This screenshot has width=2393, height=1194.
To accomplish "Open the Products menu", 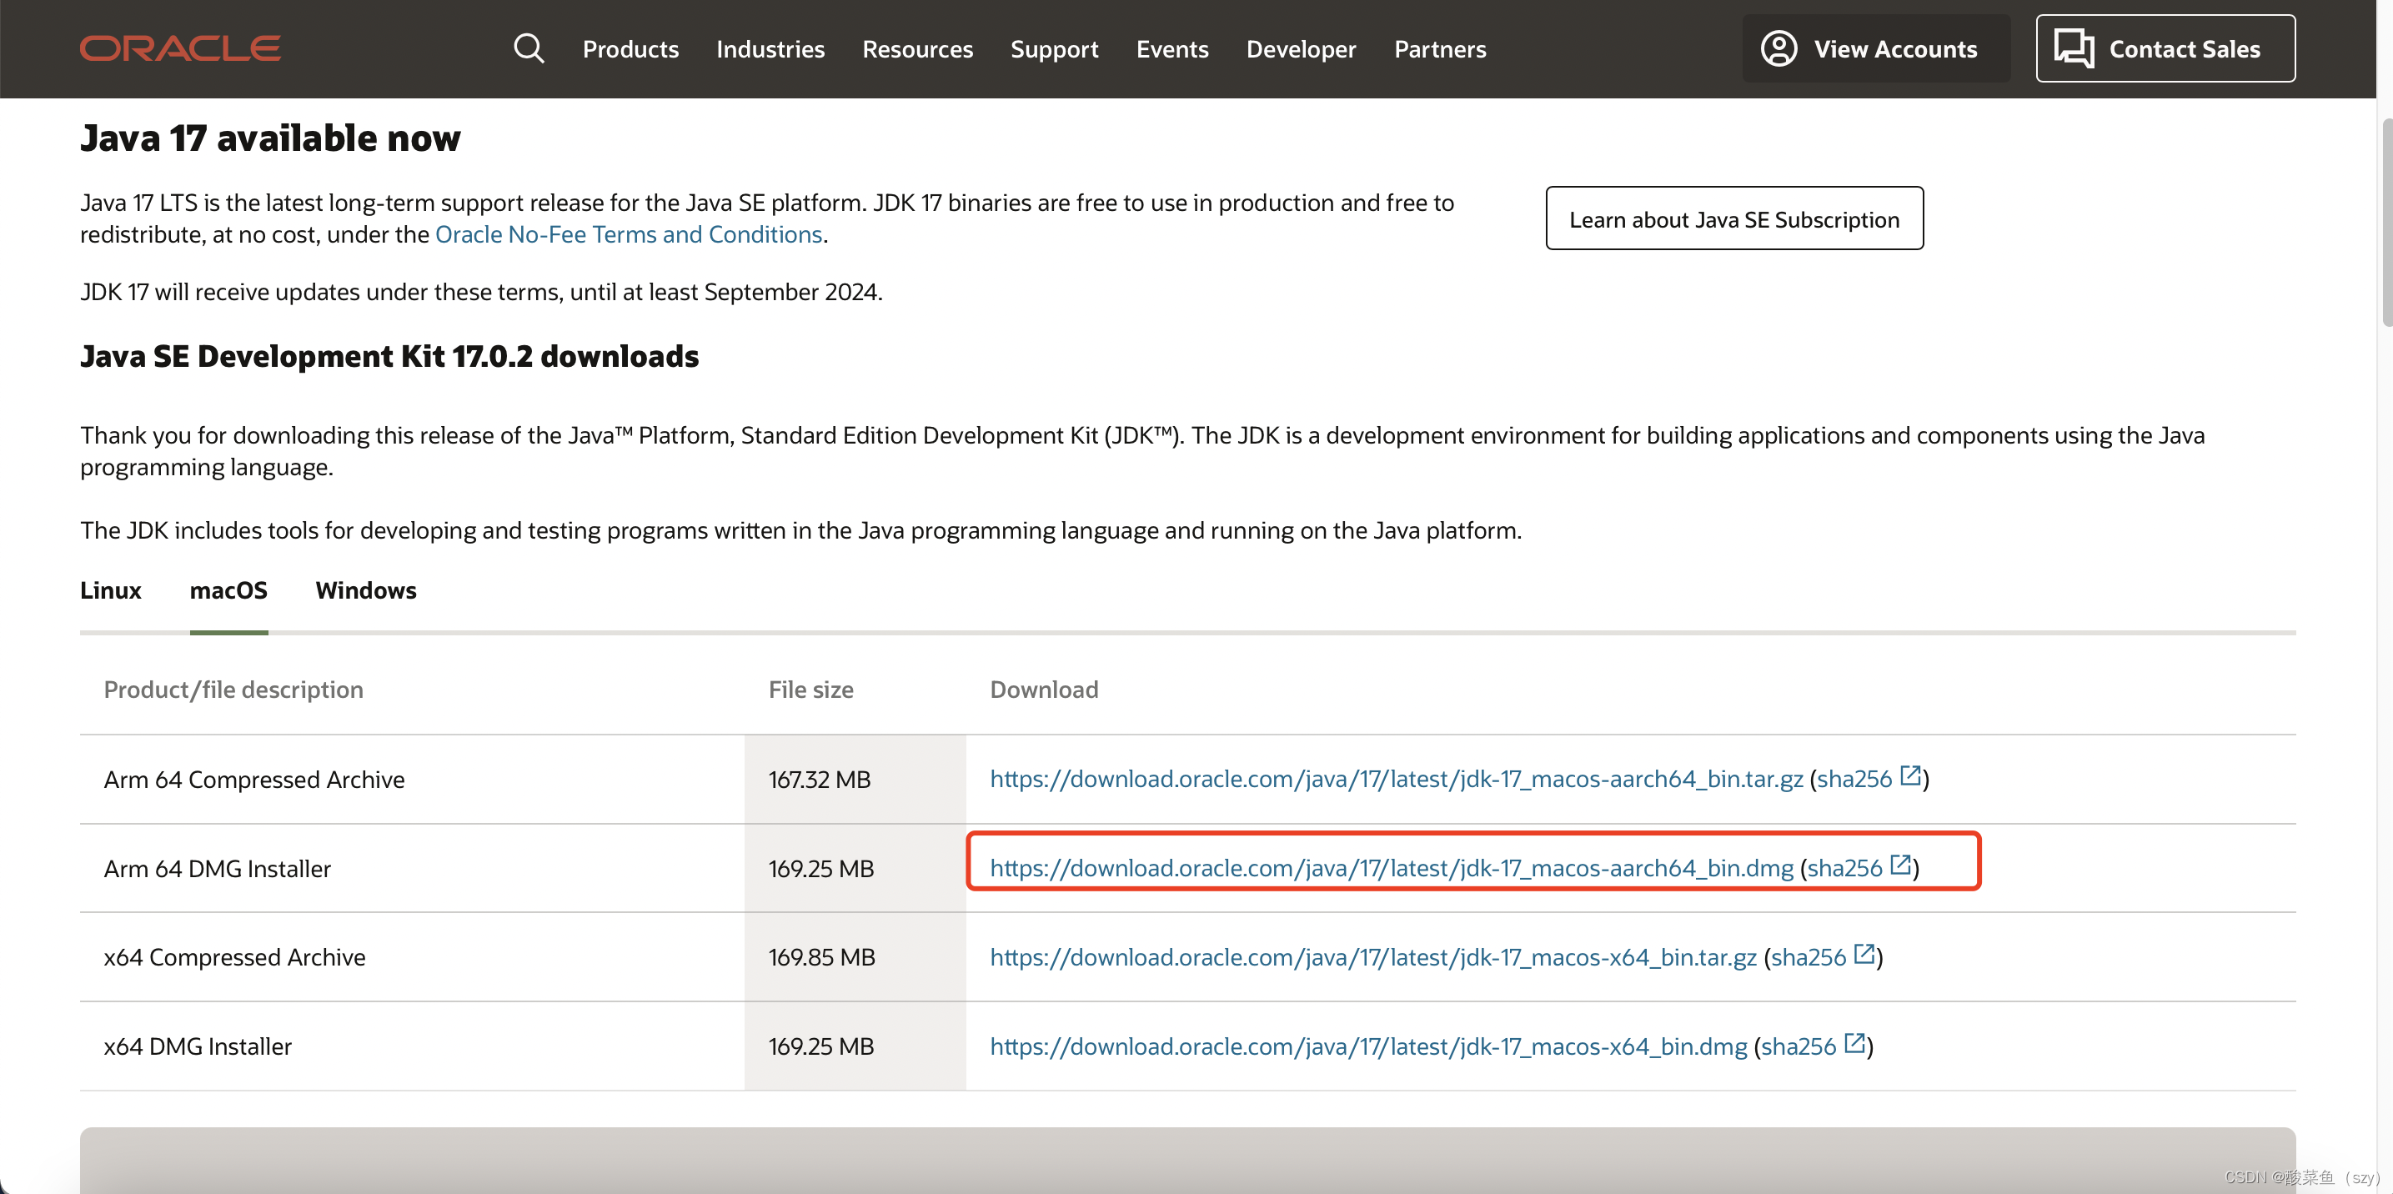I will 630,48.
